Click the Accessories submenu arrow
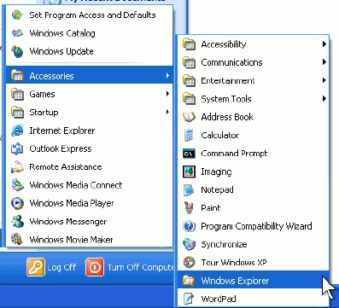Image resolution: width=339 pixels, height=308 pixels. (x=167, y=76)
